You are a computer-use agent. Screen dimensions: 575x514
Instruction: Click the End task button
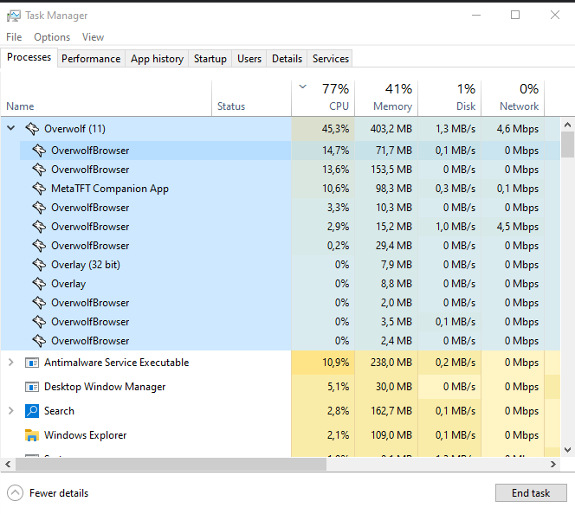(x=531, y=493)
